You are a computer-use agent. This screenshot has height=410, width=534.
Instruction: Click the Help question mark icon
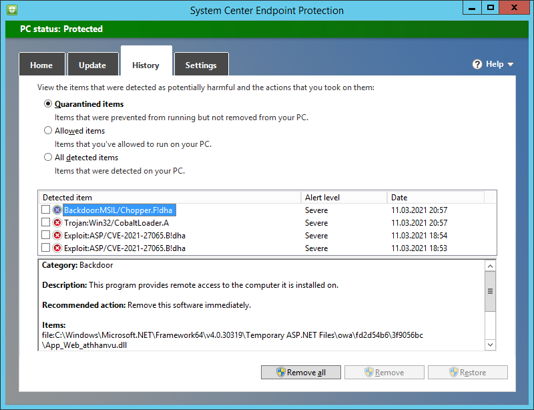tap(477, 64)
